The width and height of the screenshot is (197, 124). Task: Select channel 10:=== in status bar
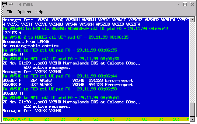(x=180, y=119)
